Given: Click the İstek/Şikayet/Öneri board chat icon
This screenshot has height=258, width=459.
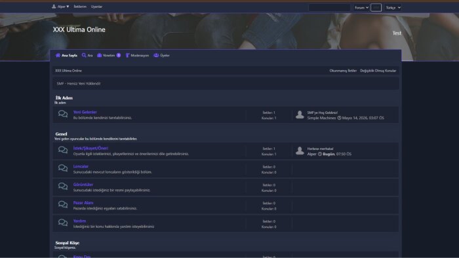Looking at the screenshot, I should 63,150.
